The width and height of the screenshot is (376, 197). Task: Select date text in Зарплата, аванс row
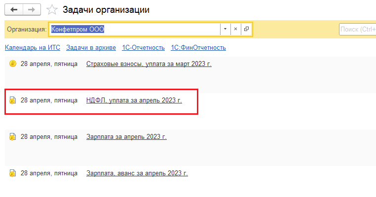pos(49,173)
